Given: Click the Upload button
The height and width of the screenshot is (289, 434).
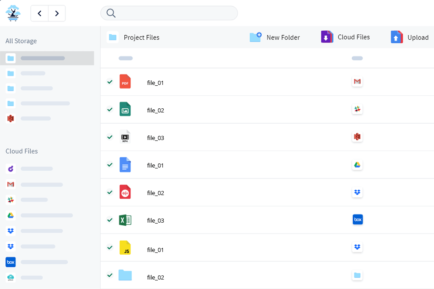Looking at the screenshot, I should click(x=410, y=37).
